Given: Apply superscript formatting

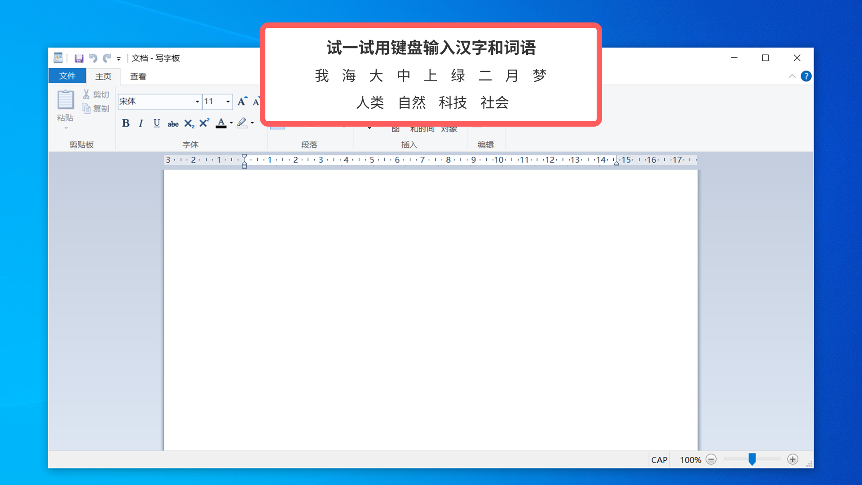Looking at the screenshot, I should pos(204,123).
